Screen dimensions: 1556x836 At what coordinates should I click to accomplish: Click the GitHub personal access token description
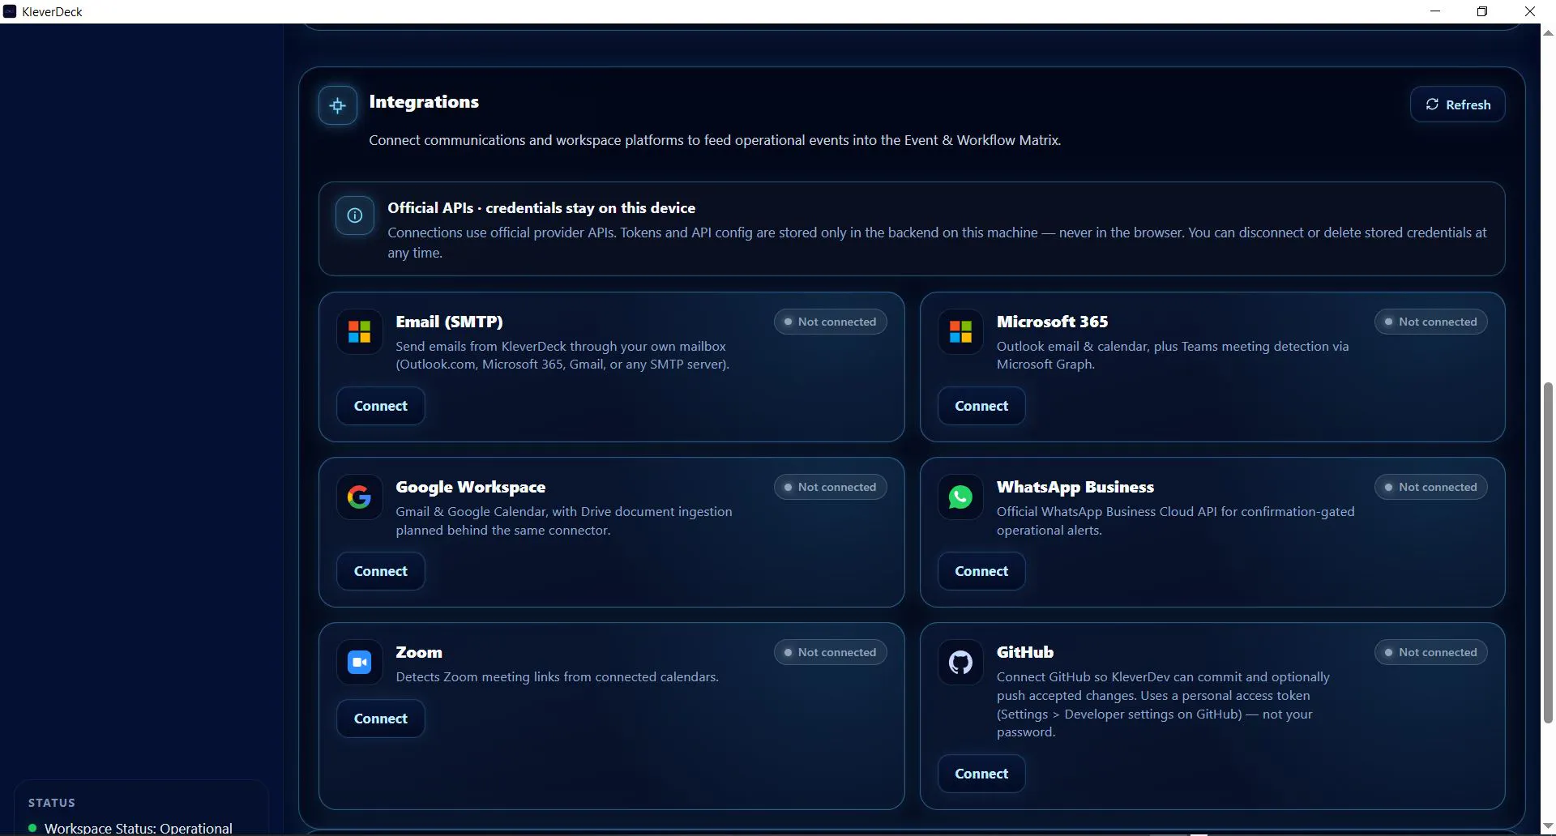pyautogui.click(x=1163, y=705)
